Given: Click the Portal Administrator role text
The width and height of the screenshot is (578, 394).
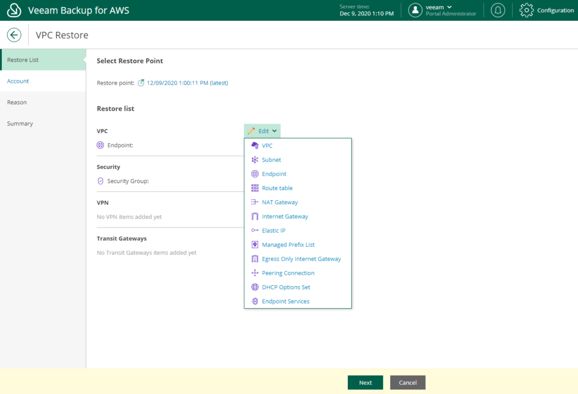Looking at the screenshot, I should pyautogui.click(x=451, y=14).
